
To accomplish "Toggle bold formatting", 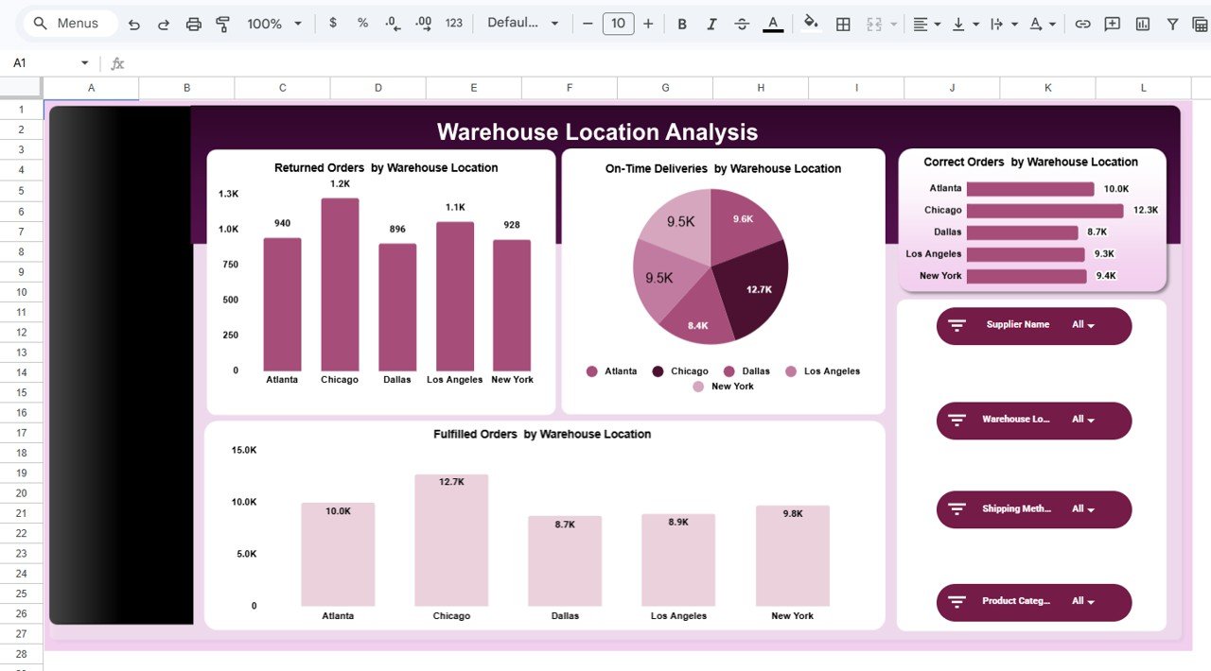I will [x=682, y=23].
